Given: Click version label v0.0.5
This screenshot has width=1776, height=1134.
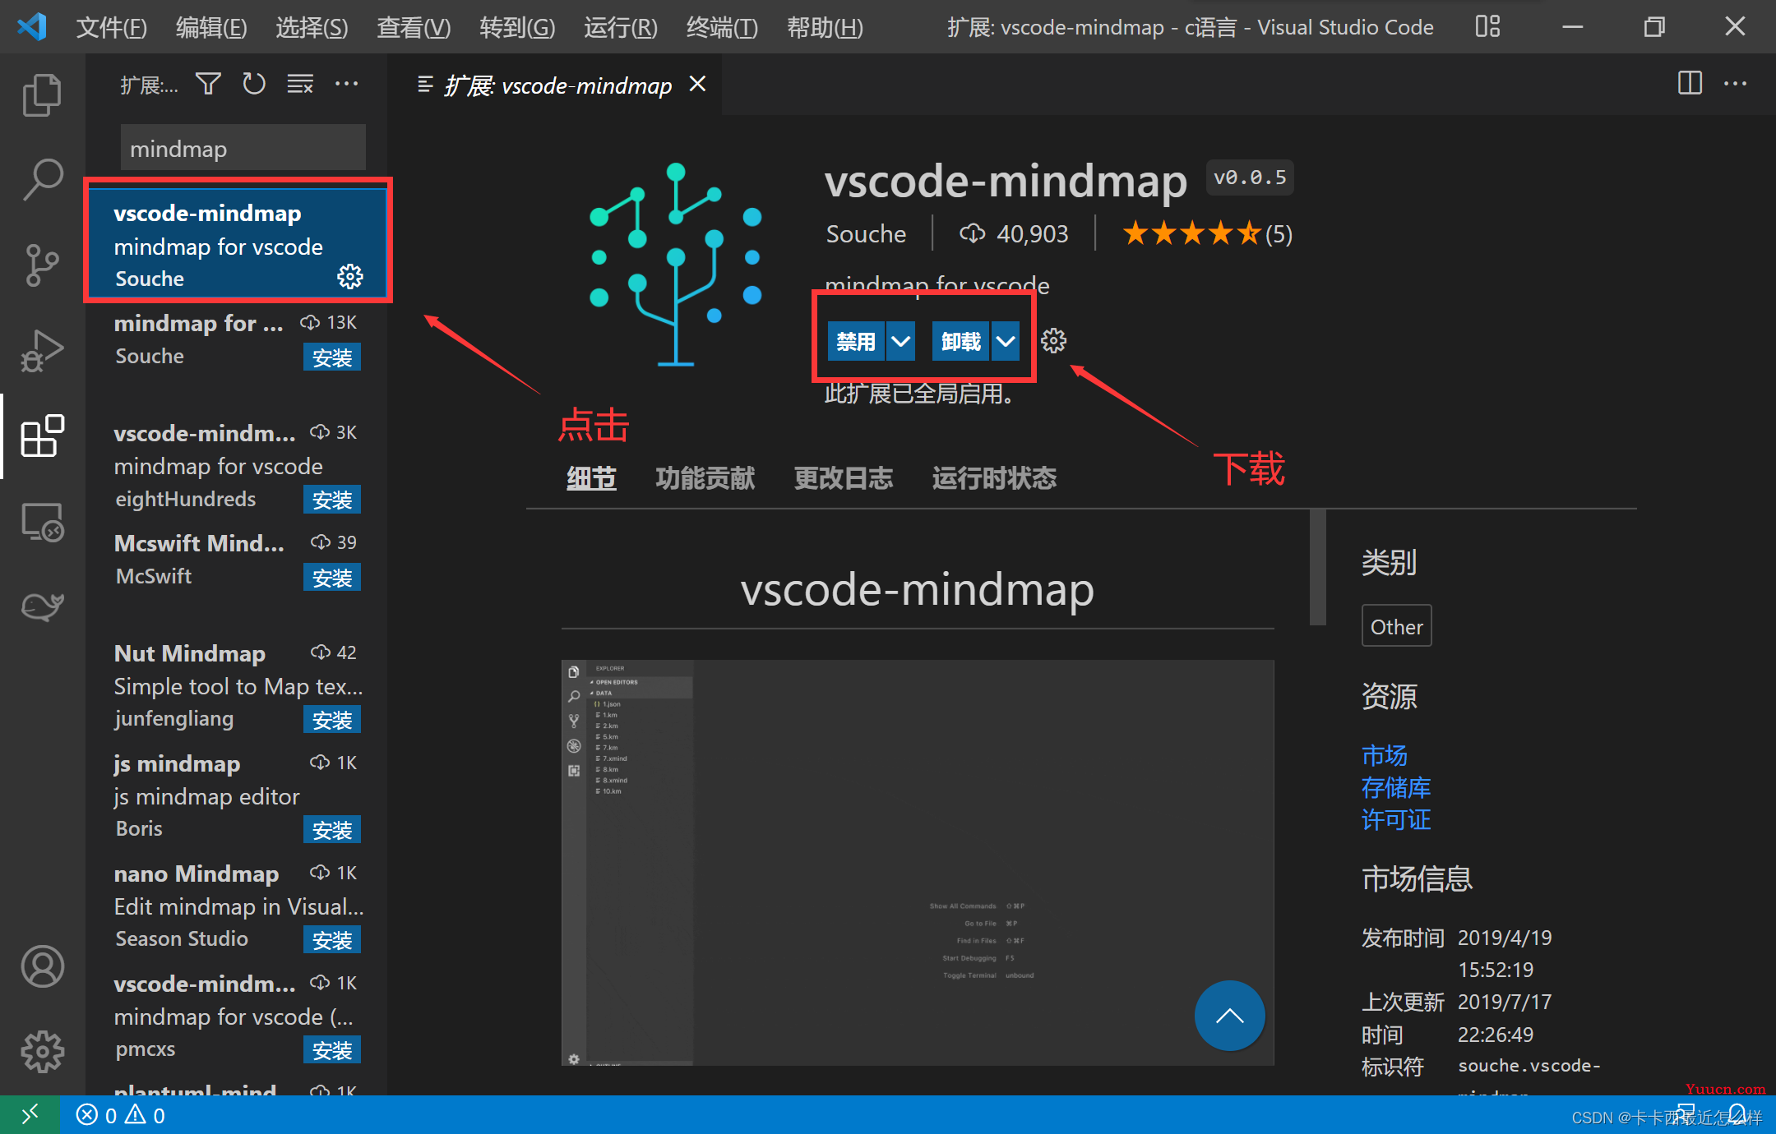Looking at the screenshot, I should pyautogui.click(x=1250, y=177).
